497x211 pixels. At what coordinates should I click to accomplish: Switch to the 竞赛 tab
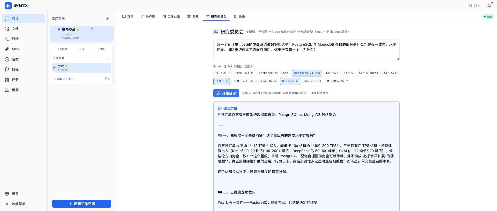pyautogui.click(x=193, y=17)
